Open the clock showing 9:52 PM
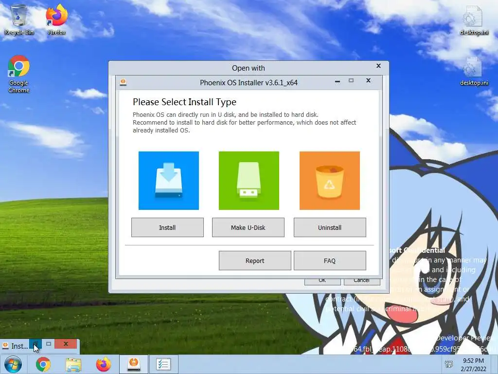 pyautogui.click(x=473, y=365)
